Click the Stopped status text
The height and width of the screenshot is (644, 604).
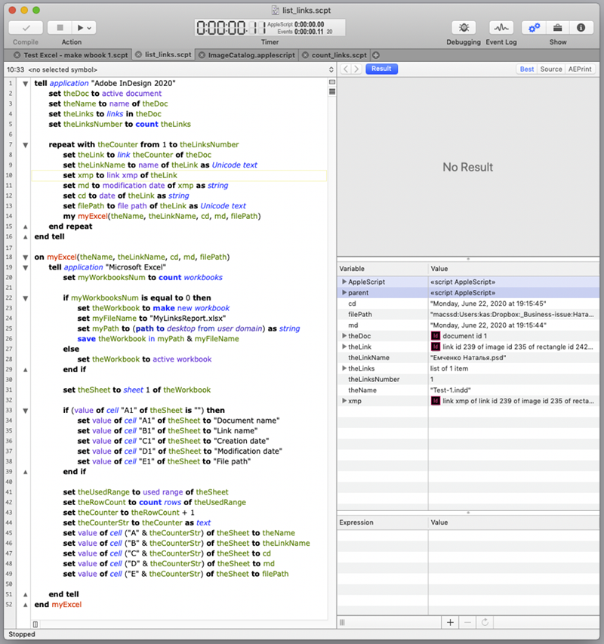22,634
